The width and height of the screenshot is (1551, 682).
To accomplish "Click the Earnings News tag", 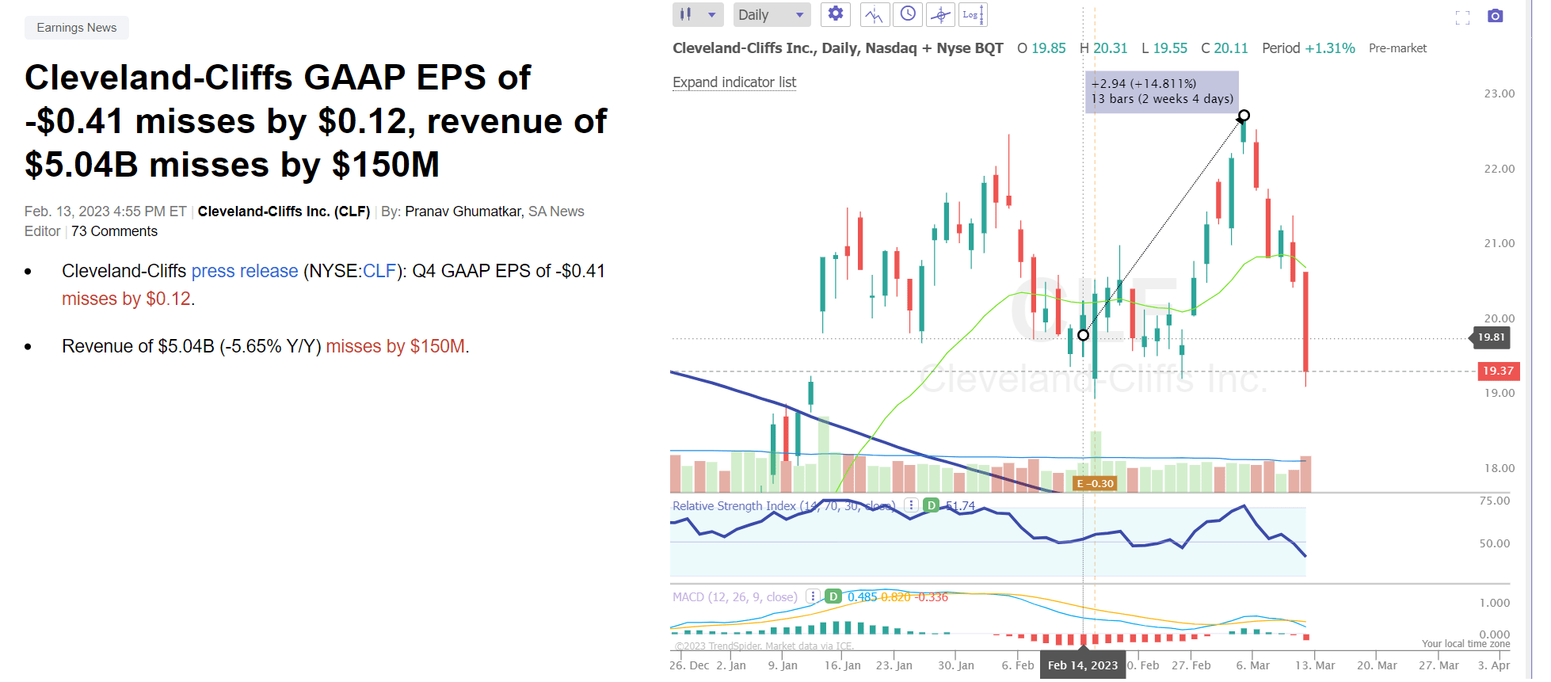I will [x=77, y=28].
